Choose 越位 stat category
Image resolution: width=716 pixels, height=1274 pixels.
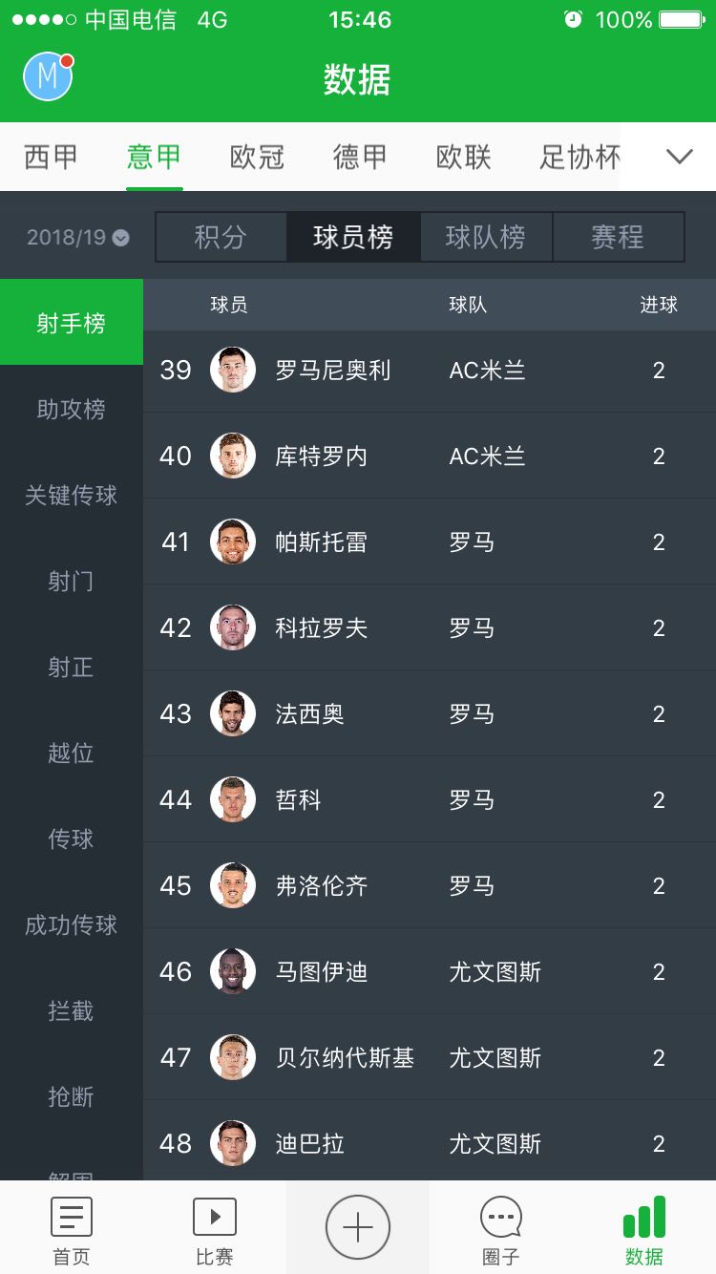point(71,754)
